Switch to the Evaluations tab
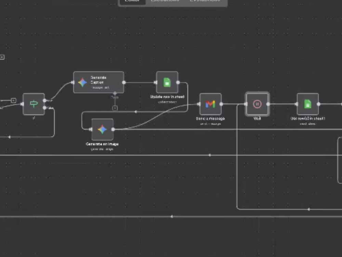 205,1
